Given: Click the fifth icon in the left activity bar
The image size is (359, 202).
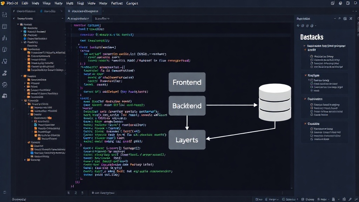Looking at the screenshot, I should point(5,61).
